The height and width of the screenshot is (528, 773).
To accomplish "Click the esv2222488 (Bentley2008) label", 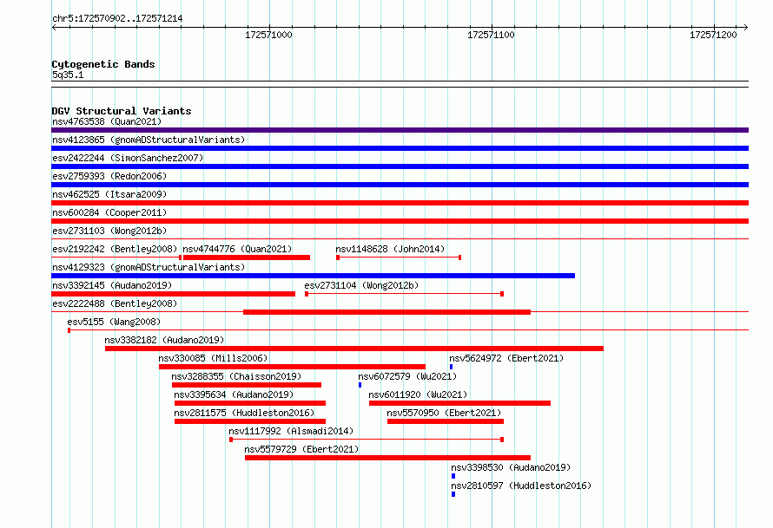I will (115, 303).
